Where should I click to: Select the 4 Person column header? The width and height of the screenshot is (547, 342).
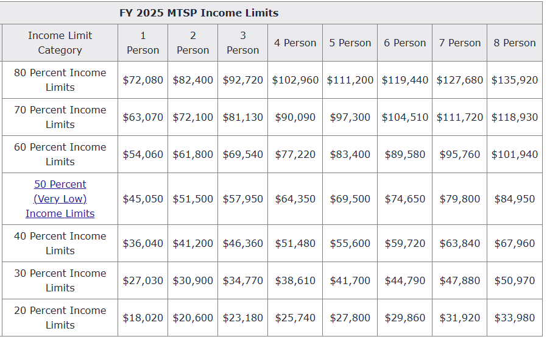tap(295, 43)
